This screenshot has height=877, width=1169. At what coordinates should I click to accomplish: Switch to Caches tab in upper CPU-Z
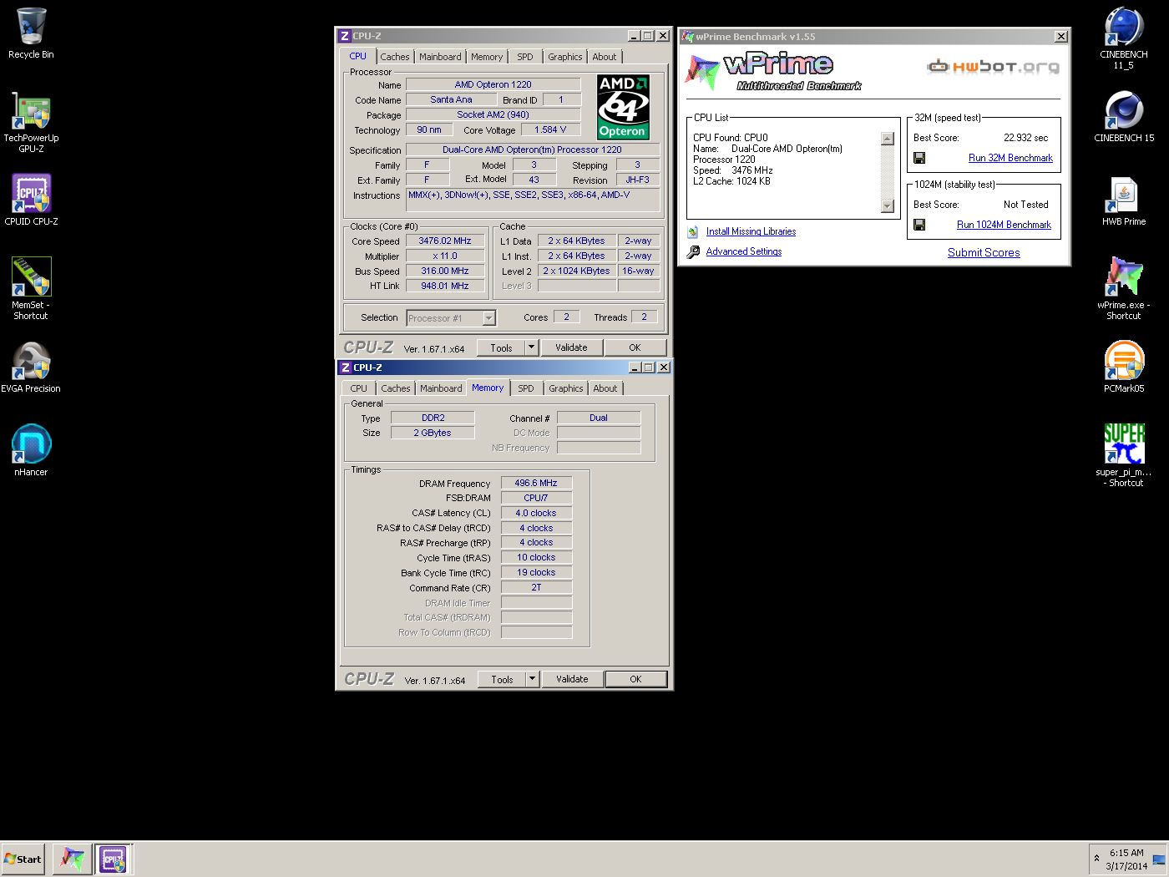395,57
